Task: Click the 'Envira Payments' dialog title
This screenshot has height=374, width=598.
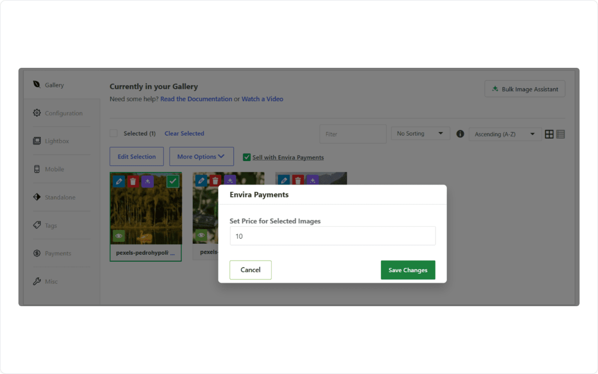Action: point(259,194)
